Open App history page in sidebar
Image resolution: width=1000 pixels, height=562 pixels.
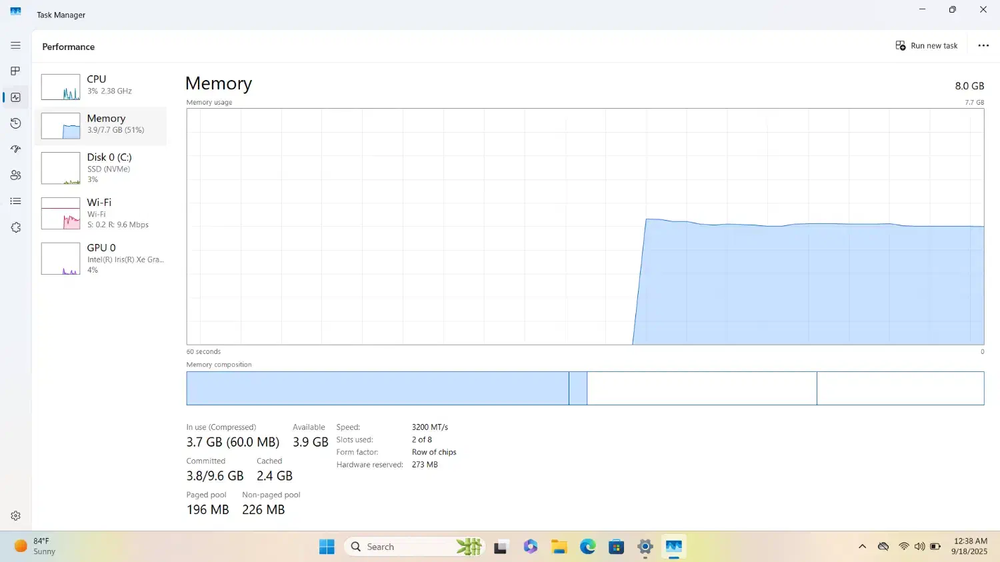15,123
